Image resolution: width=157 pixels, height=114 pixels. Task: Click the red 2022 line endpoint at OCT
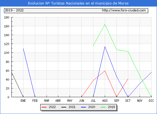click(x=128, y=79)
